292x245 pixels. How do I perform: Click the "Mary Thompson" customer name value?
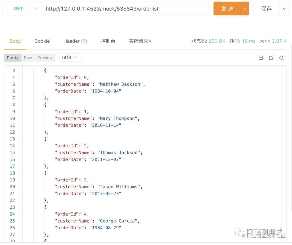117,118
